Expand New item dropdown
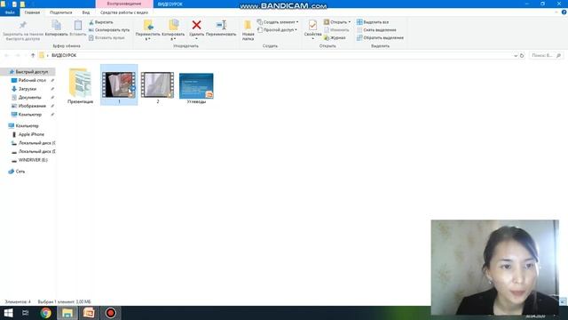 click(x=297, y=22)
